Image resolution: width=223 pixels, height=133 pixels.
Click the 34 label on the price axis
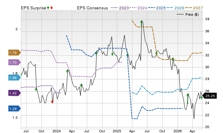207,43
